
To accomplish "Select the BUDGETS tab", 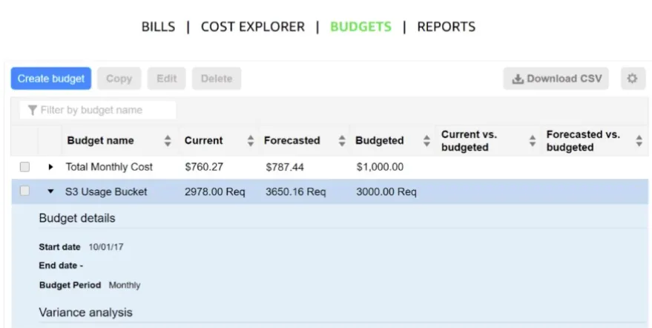I will (x=361, y=27).
